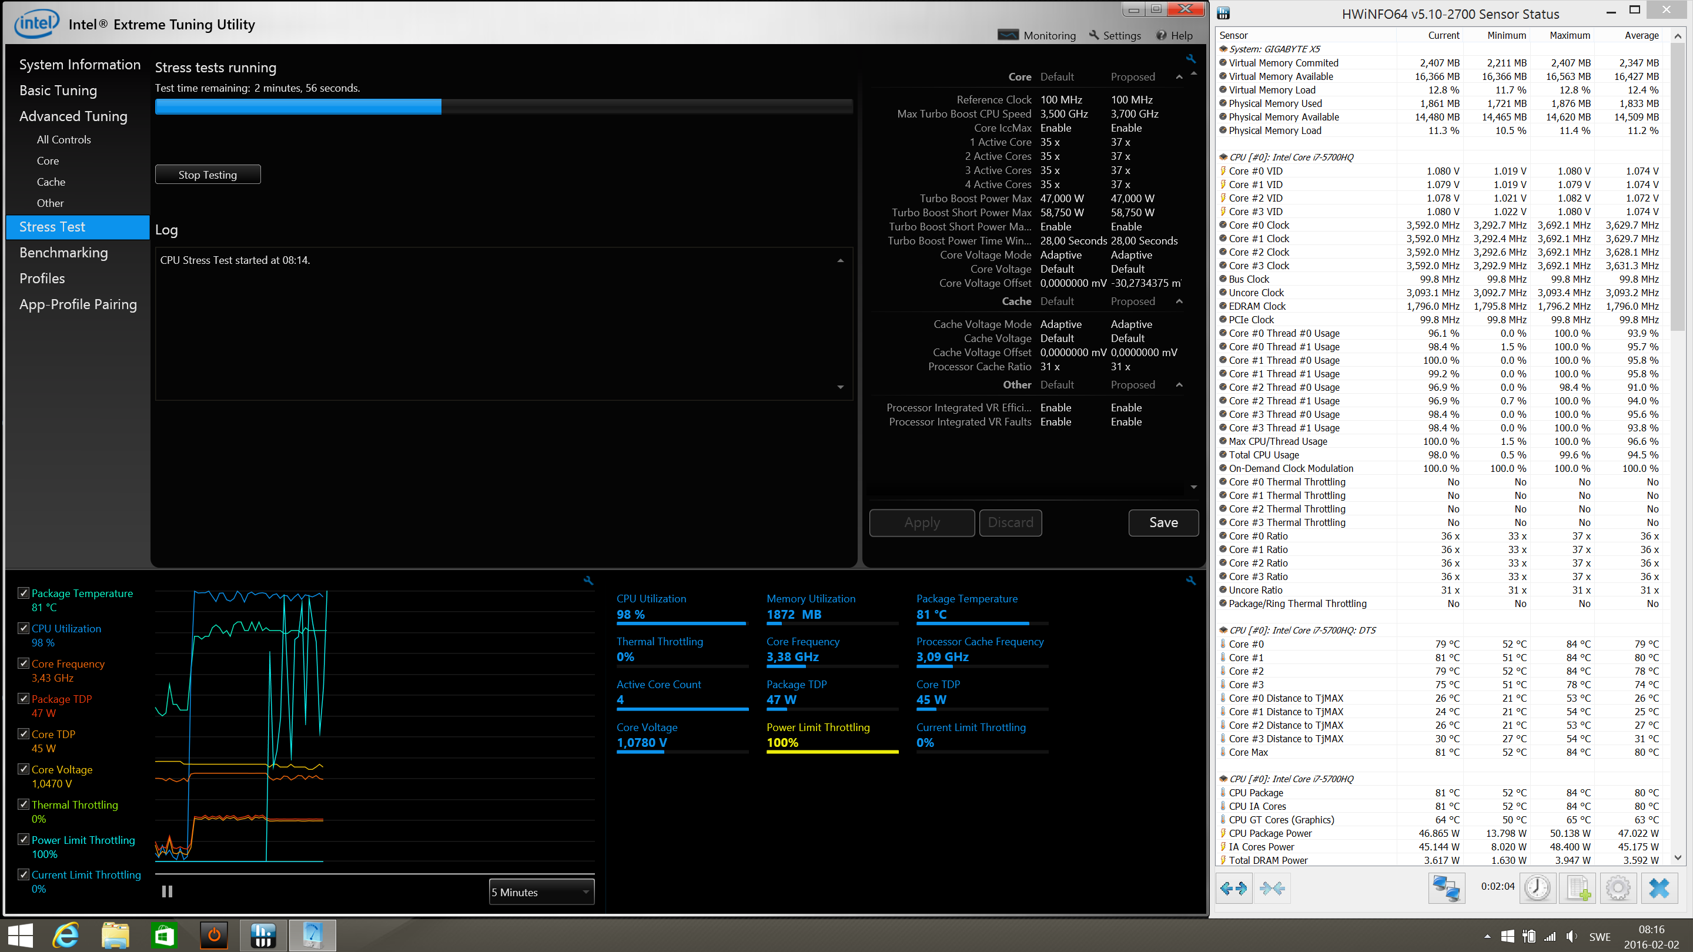The width and height of the screenshot is (1693, 952).
Task: Launch Internet Explorer from taskbar
Action: pos(66,936)
